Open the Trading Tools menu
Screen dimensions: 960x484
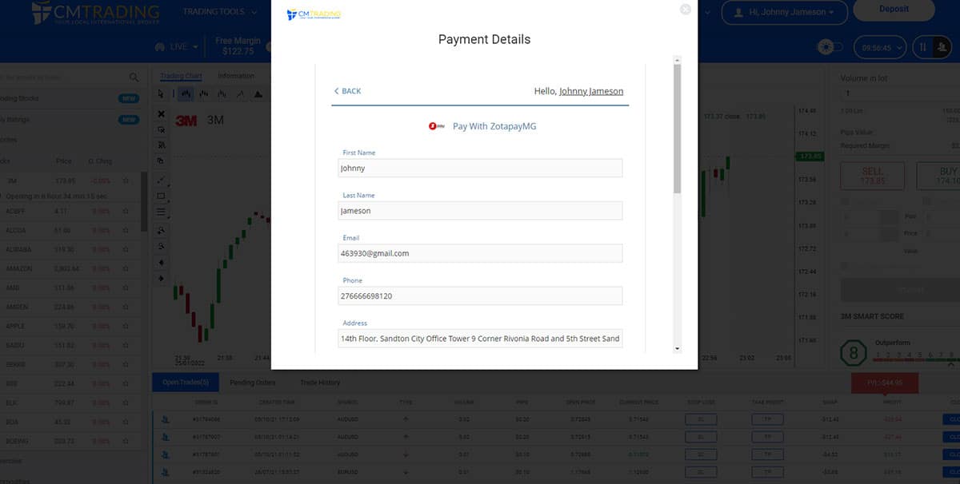tap(220, 12)
